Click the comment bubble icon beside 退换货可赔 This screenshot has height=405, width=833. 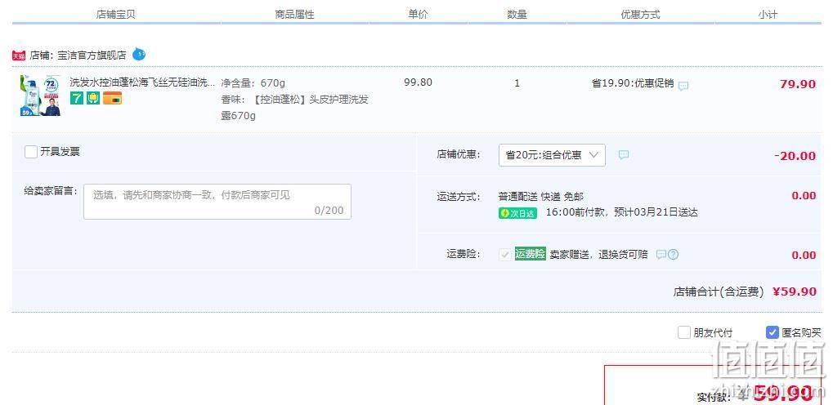(661, 254)
